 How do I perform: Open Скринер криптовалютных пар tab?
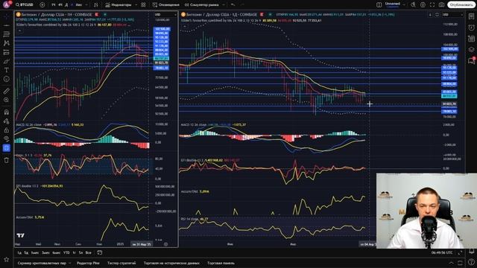tap(42, 263)
